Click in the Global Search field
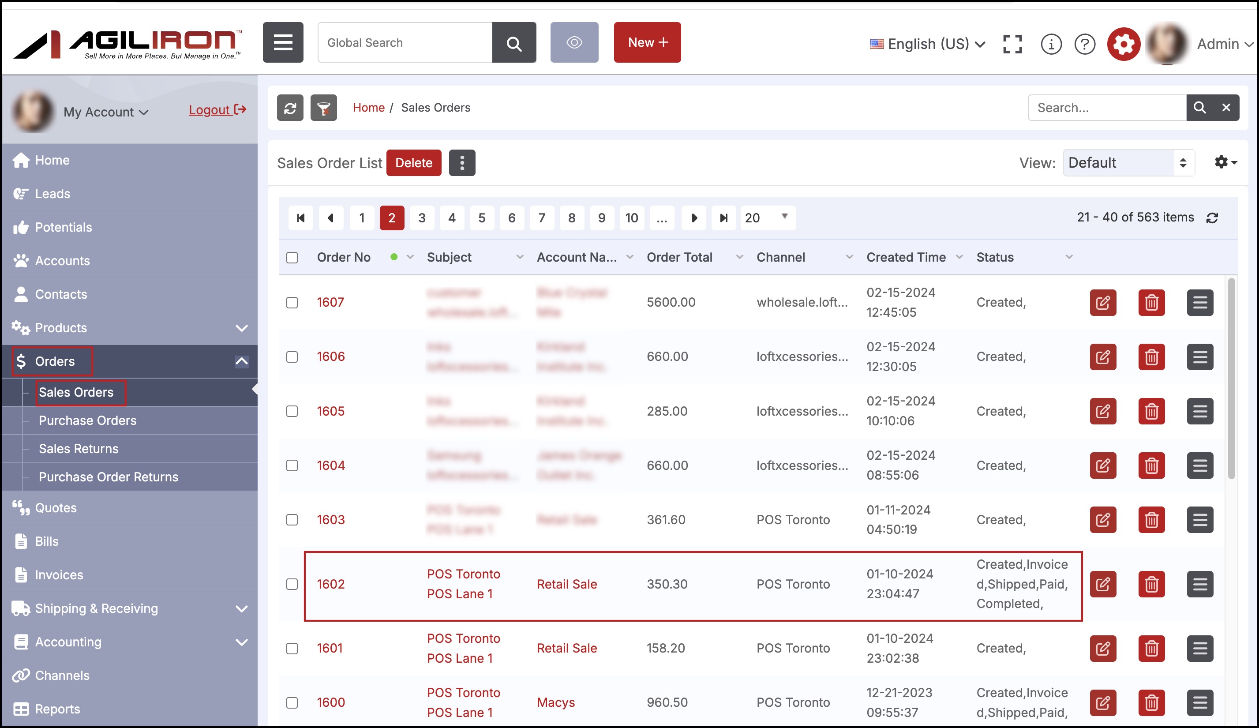Image resolution: width=1259 pixels, height=728 pixels. pos(405,42)
